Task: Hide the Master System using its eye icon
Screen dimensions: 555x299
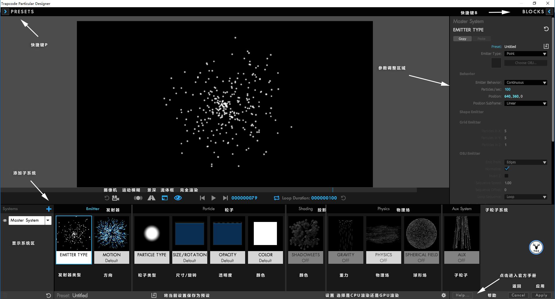Action: 5,220
